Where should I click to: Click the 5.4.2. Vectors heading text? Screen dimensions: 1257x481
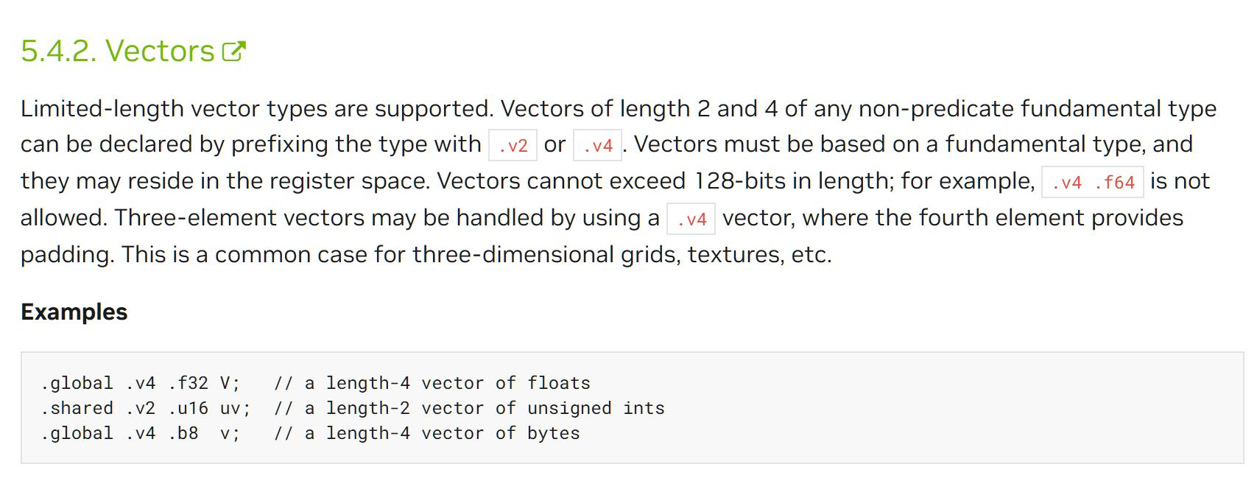tap(118, 51)
